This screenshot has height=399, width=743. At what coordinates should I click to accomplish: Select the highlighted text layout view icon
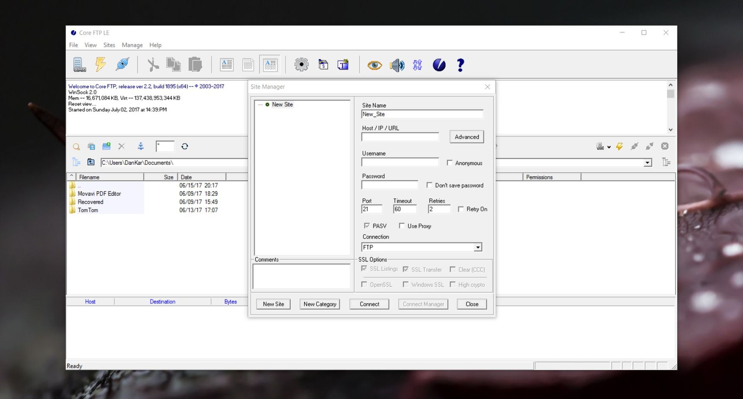(270, 64)
